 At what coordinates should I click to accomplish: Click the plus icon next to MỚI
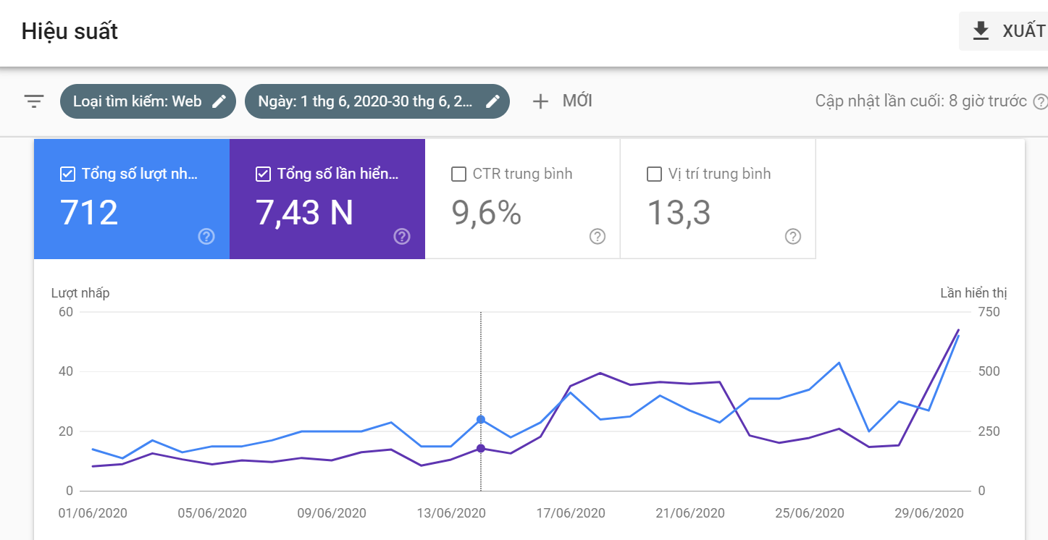pyautogui.click(x=540, y=101)
